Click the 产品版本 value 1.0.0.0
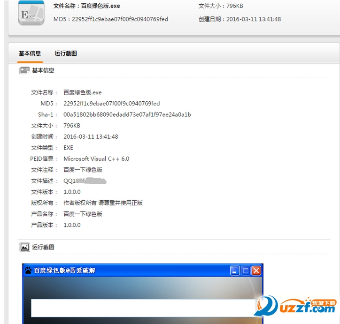 (72, 225)
